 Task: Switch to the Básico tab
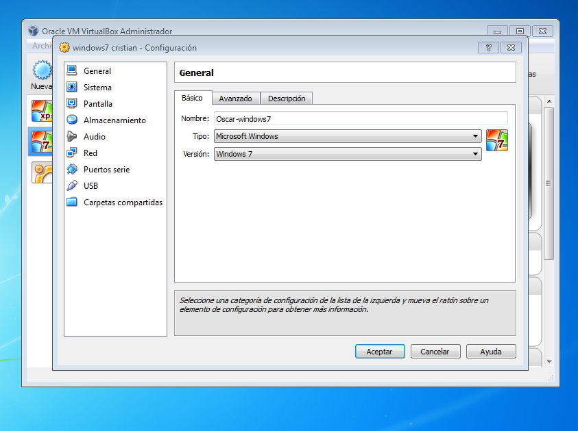[192, 98]
